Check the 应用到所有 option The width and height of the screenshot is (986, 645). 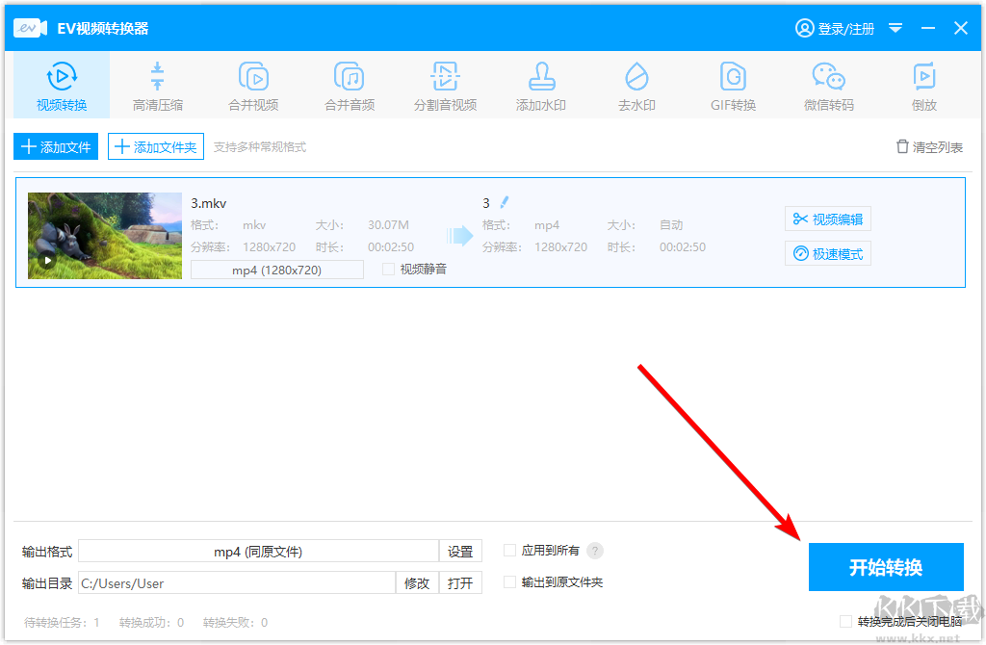point(509,550)
